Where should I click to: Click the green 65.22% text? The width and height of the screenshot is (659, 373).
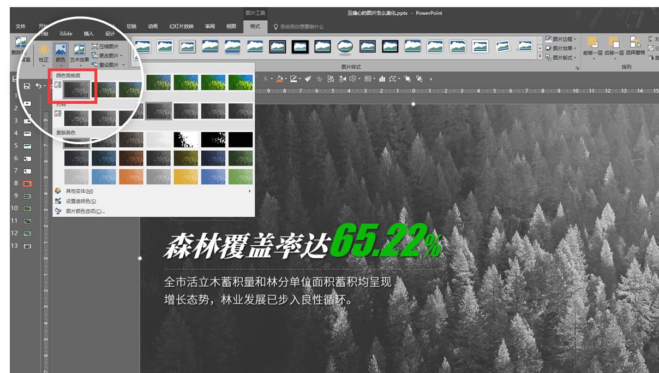(x=386, y=241)
